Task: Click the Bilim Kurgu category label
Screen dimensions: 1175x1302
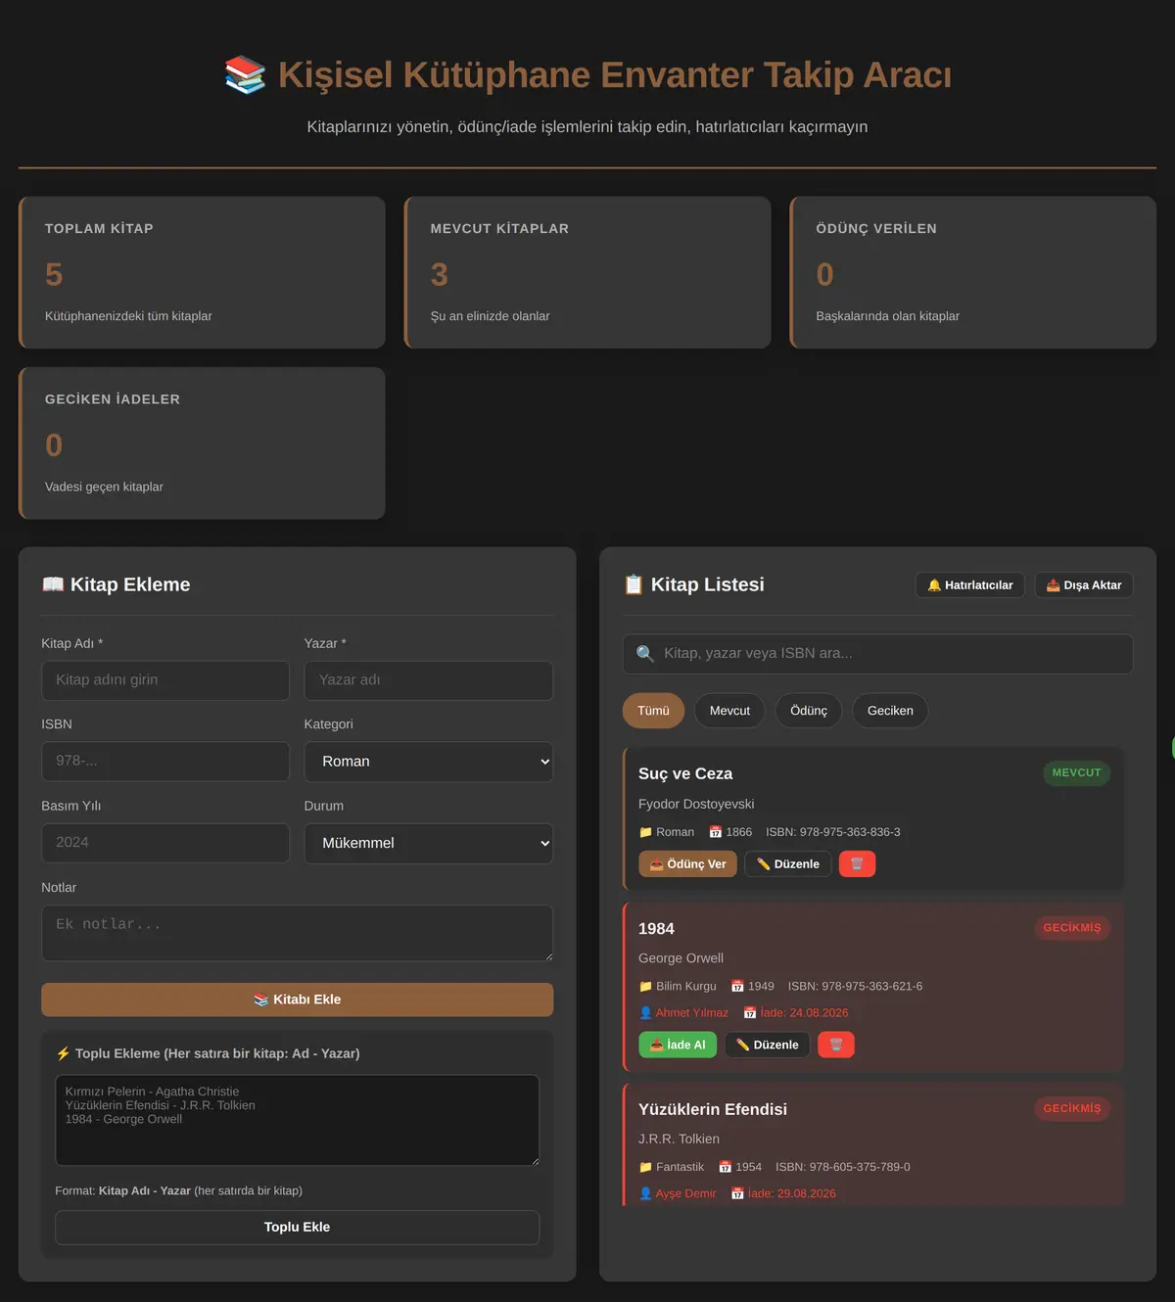Action: click(685, 987)
